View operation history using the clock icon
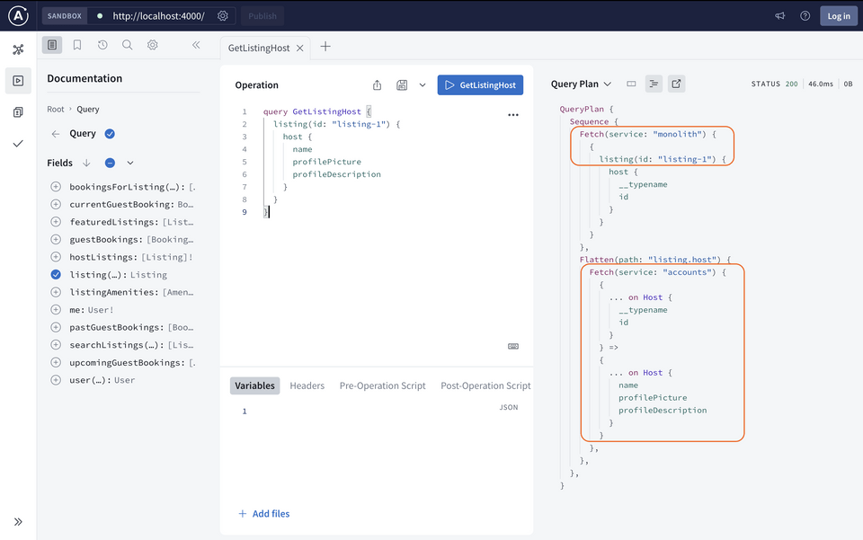 tap(102, 44)
